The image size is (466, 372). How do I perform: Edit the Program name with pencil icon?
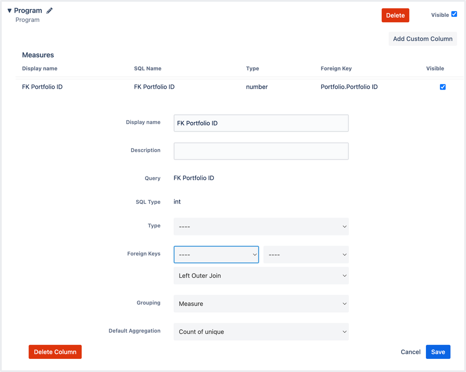pyautogui.click(x=49, y=11)
